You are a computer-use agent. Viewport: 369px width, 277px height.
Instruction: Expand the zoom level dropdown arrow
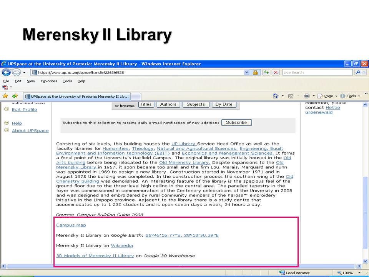point(359,273)
